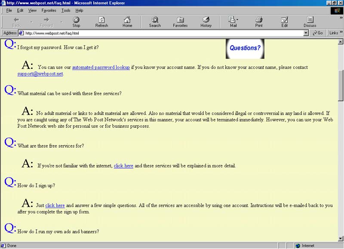Open the address bar dropdown list

coord(306,33)
